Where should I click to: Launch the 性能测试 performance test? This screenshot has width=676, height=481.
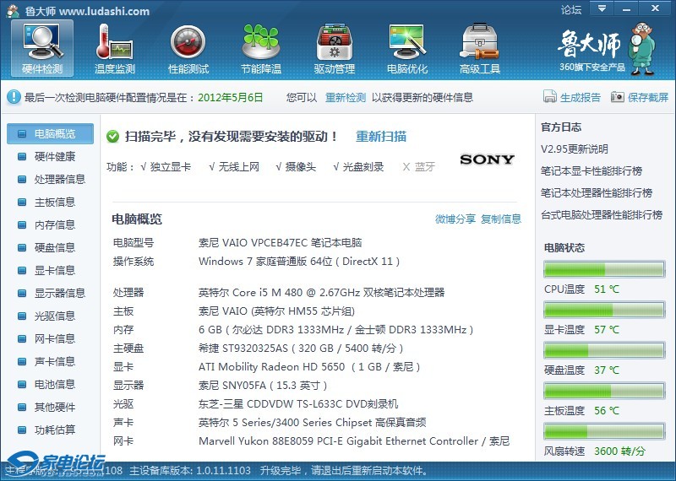[x=188, y=49]
